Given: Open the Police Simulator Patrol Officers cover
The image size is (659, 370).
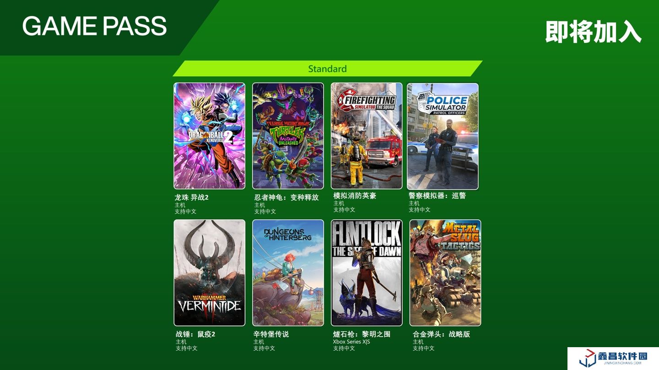Looking at the screenshot, I should coord(443,136).
